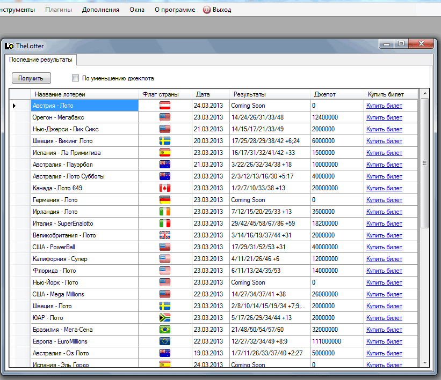
Task: Click the Italy flag in the SuperEnalotto row
Action: (165, 223)
